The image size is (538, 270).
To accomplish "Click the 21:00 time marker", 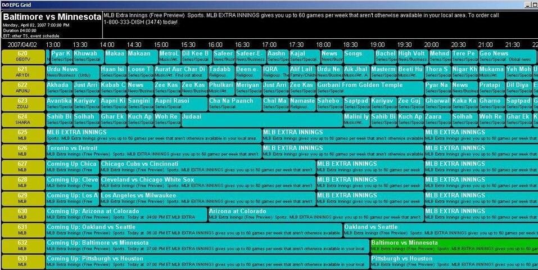I will [486, 44].
